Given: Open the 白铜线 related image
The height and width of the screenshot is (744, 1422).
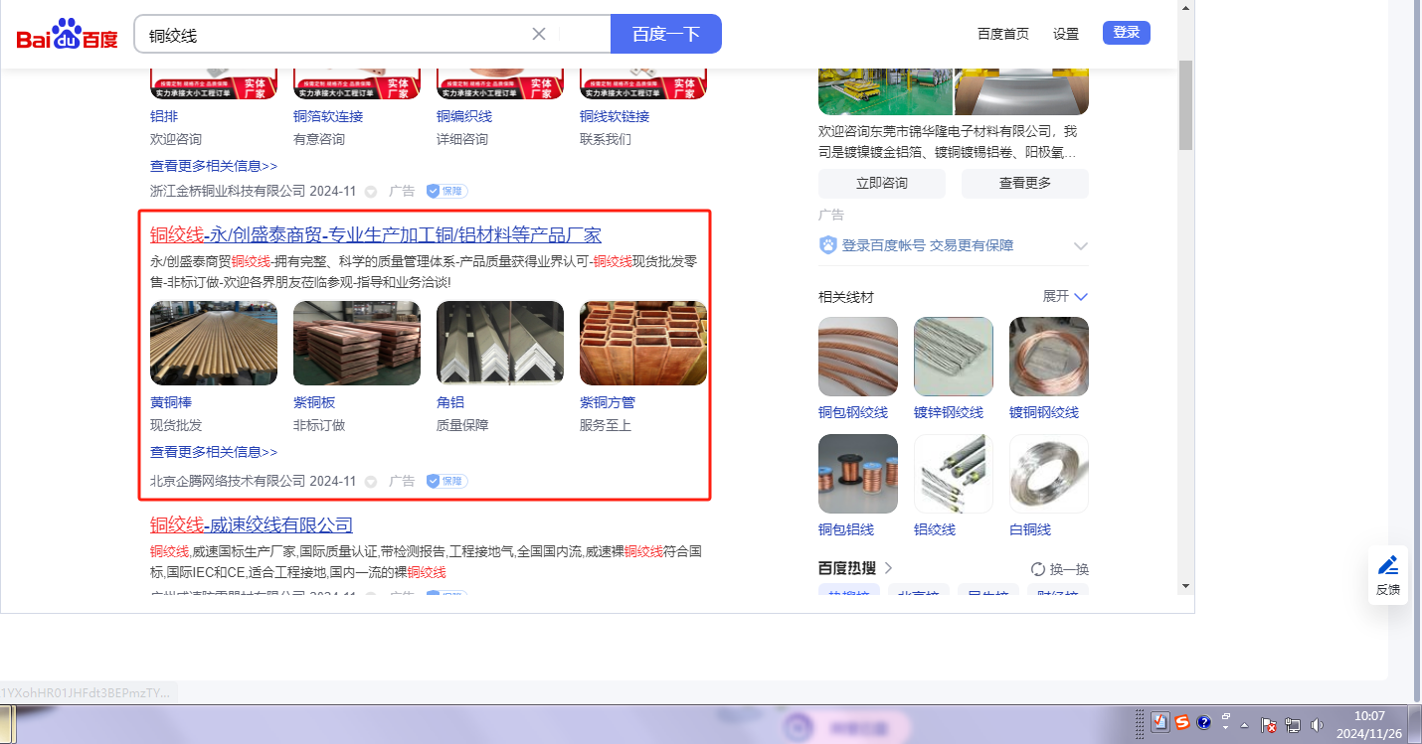Looking at the screenshot, I should coord(1049,474).
